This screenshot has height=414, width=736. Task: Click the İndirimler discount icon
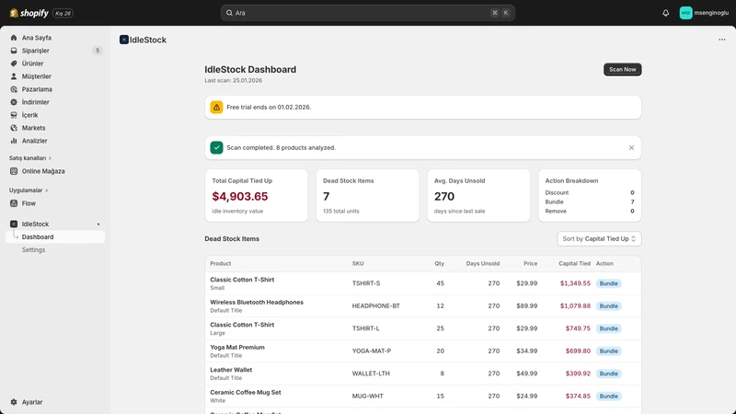click(14, 102)
